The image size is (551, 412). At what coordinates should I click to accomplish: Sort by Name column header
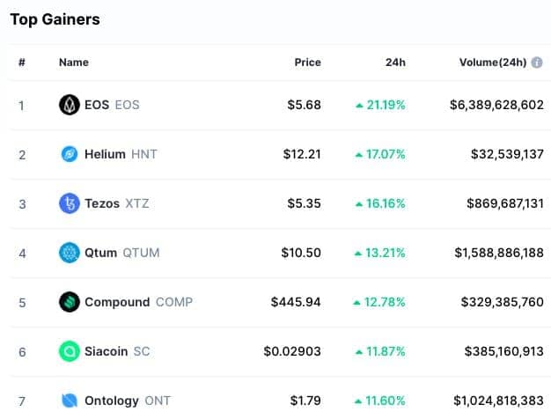(x=74, y=63)
